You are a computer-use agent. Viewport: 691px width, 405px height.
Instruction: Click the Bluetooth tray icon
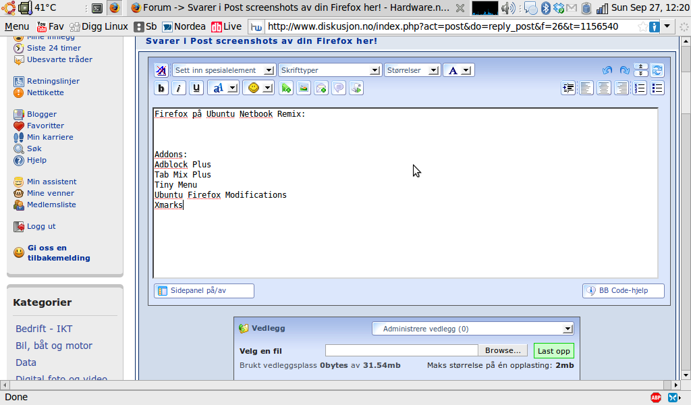[546, 8]
